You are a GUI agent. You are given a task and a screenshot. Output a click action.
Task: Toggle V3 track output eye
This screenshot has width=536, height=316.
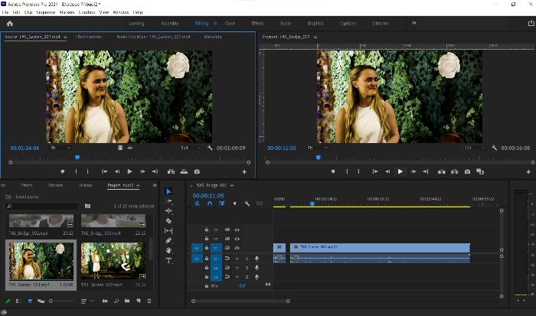[237, 230]
